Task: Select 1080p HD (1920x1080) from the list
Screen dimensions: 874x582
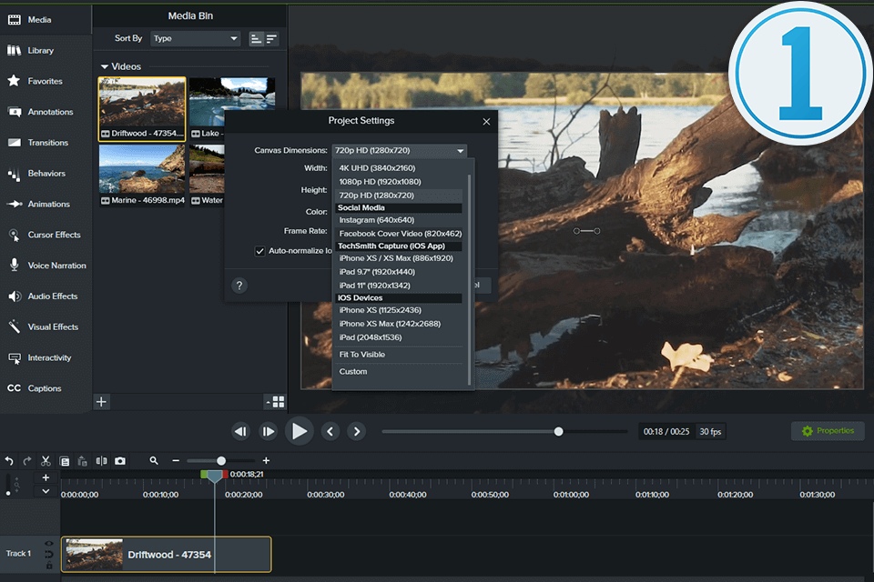Action: [380, 182]
